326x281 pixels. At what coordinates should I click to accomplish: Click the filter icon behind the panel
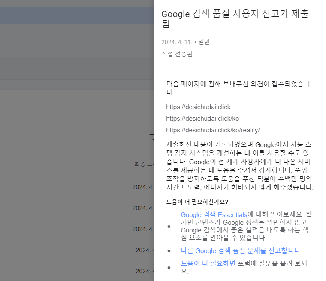(x=152, y=137)
